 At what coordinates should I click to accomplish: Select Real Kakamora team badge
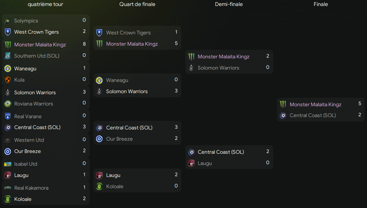pyautogui.click(x=8, y=188)
